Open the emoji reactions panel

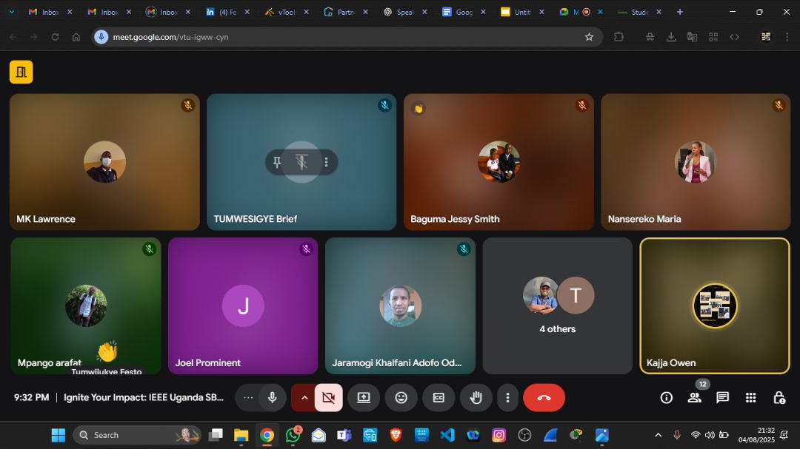pos(401,398)
